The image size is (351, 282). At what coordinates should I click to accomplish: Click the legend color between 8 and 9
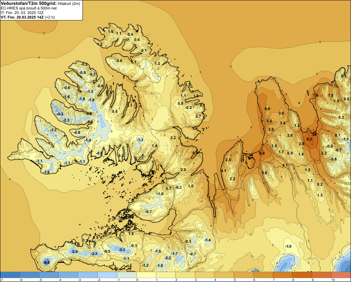302,275
